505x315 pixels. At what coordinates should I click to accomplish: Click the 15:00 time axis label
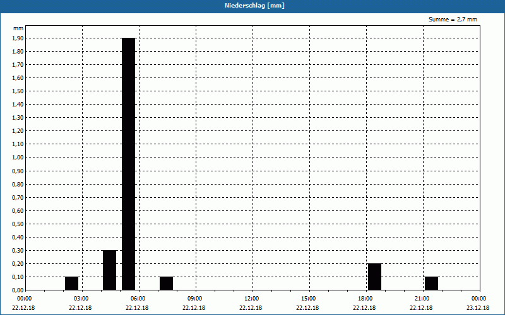[309, 299]
